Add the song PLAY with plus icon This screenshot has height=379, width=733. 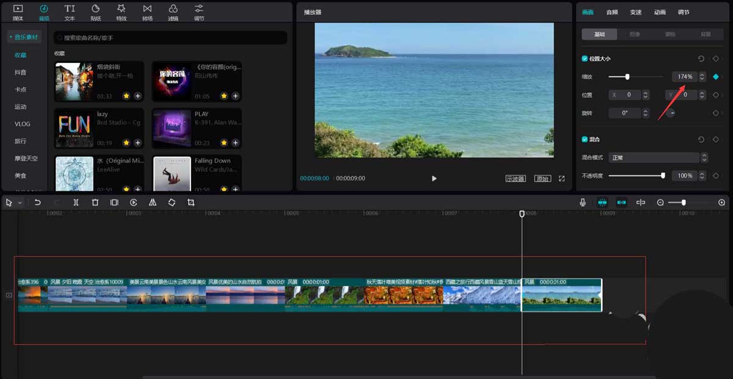click(235, 143)
